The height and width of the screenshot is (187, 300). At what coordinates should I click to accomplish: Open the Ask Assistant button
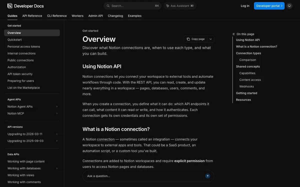[x=180, y=6]
